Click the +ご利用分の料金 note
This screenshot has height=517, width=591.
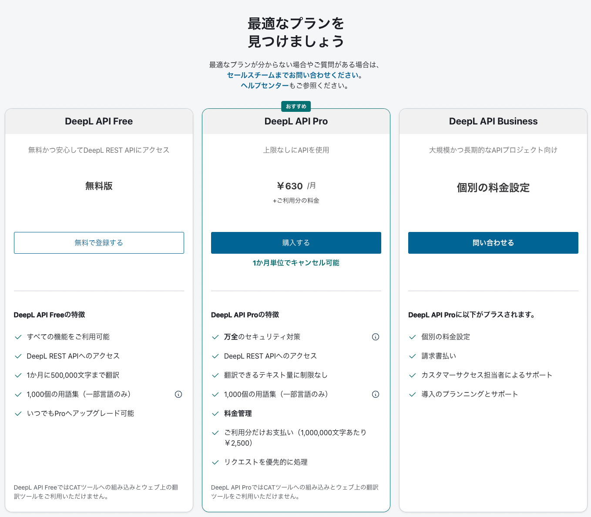(296, 201)
